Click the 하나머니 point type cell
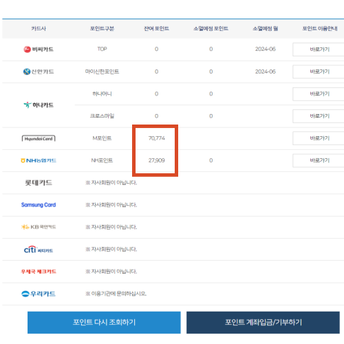Screen dimensions: 344x344 click(x=102, y=94)
